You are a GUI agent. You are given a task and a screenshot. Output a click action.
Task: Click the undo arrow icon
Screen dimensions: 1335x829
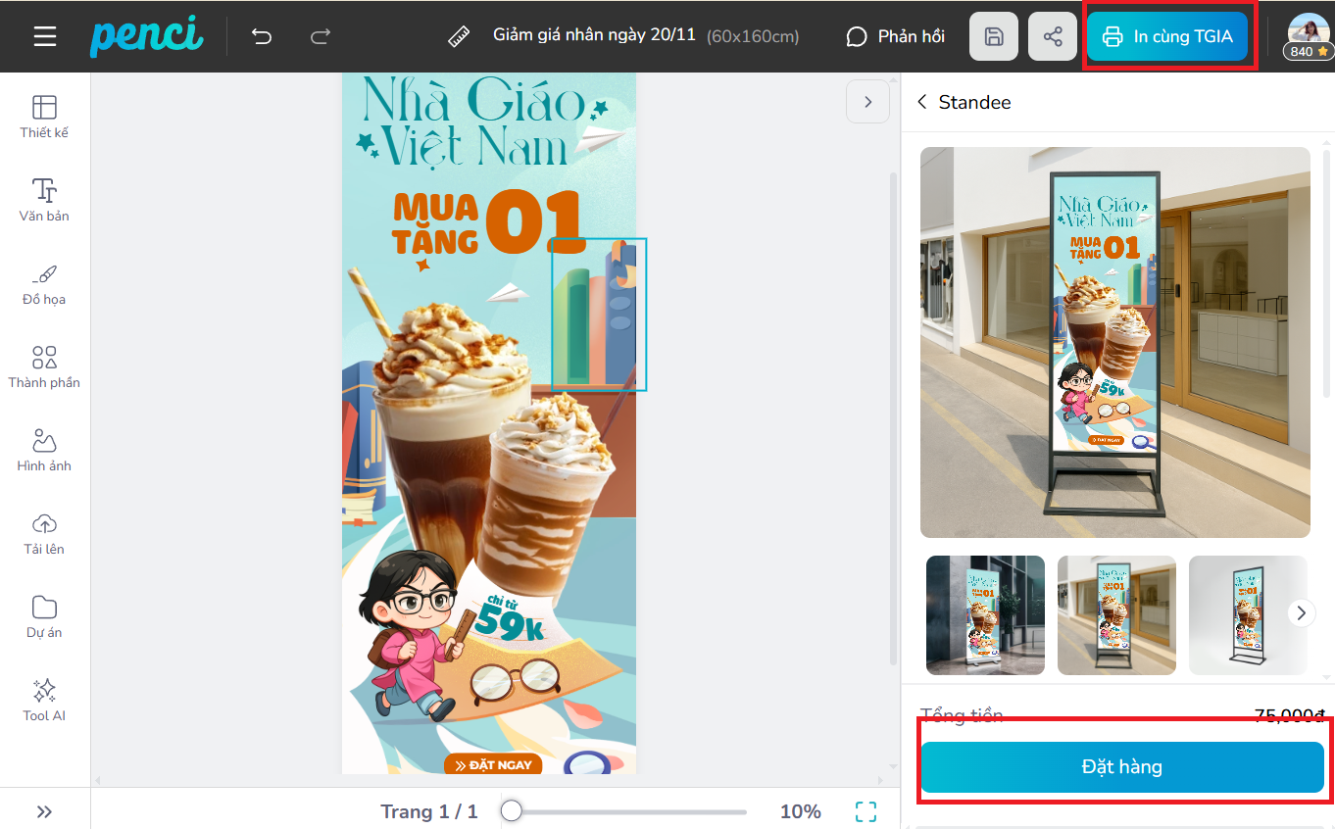coord(261,37)
